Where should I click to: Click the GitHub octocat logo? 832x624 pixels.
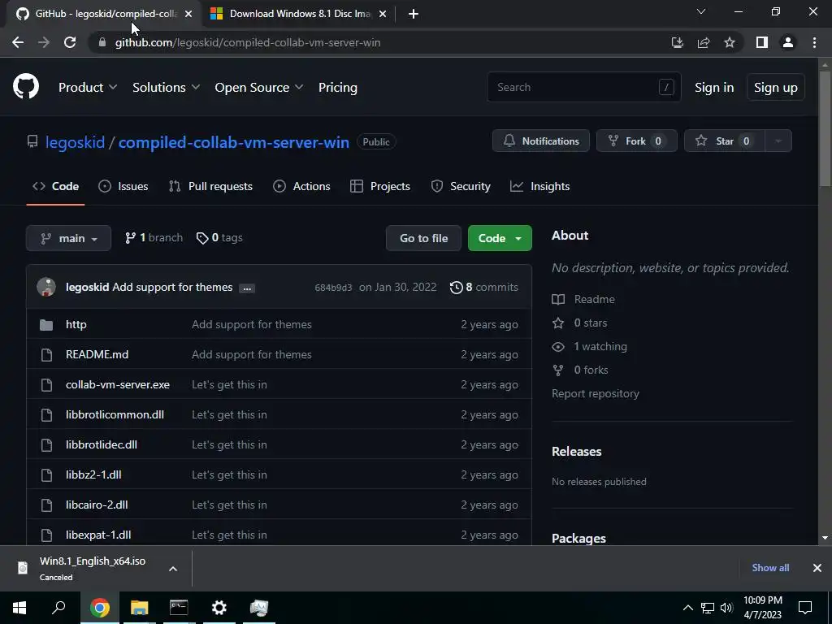(x=26, y=87)
